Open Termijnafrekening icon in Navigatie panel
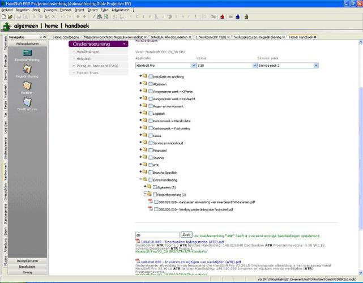 (x=27, y=53)
